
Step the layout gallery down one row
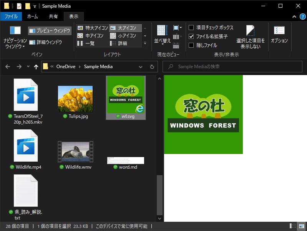click(x=145, y=36)
